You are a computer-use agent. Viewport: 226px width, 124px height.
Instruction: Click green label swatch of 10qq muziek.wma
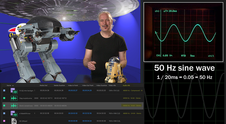pos(4,98)
